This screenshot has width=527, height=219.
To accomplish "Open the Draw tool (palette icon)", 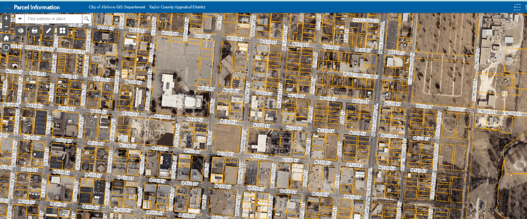I will click(21, 31).
